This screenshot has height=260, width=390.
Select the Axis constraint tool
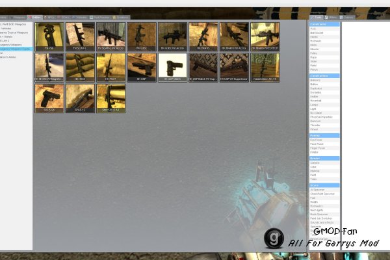tap(324, 29)
